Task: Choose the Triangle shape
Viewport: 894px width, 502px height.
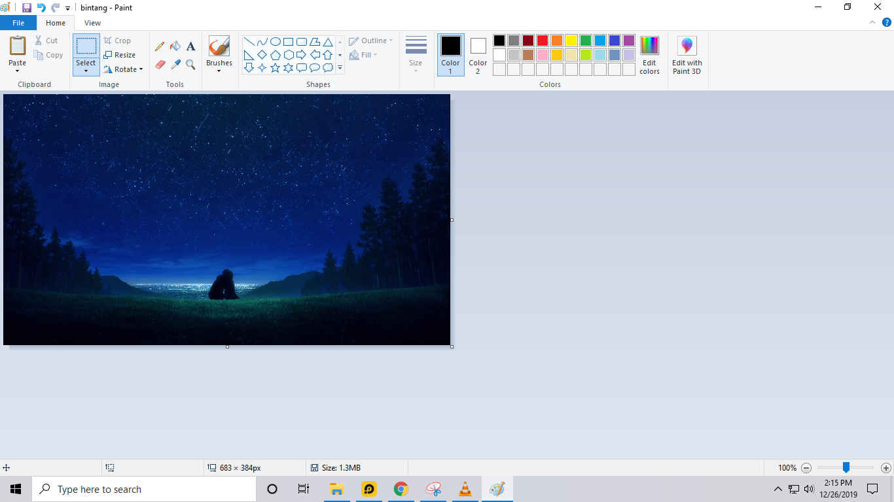Action: coord(327,42)
